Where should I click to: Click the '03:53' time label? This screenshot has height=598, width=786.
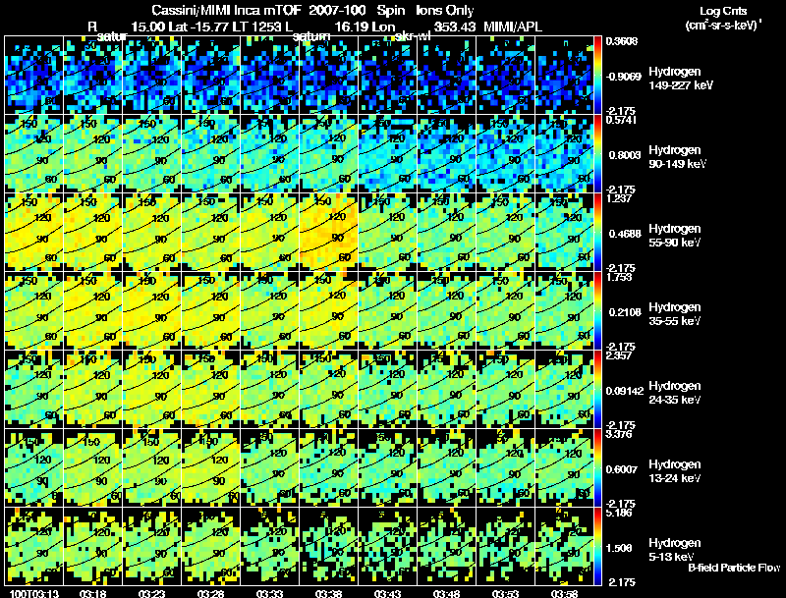(x=505, y=594)
